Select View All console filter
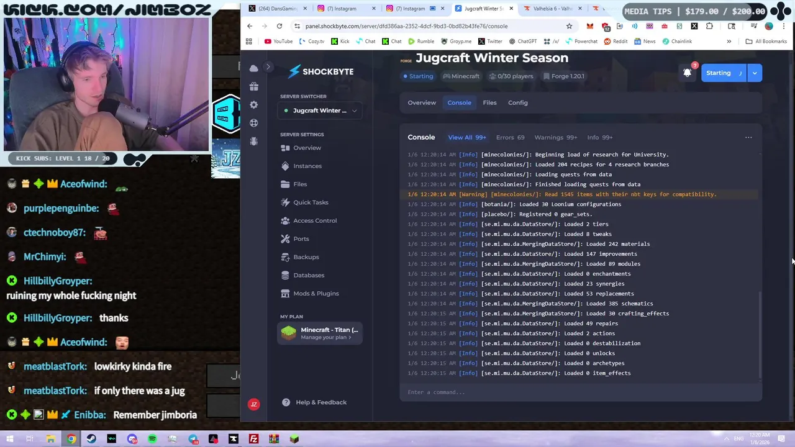Screen dimensions: 795x447 tap(467, 137)
